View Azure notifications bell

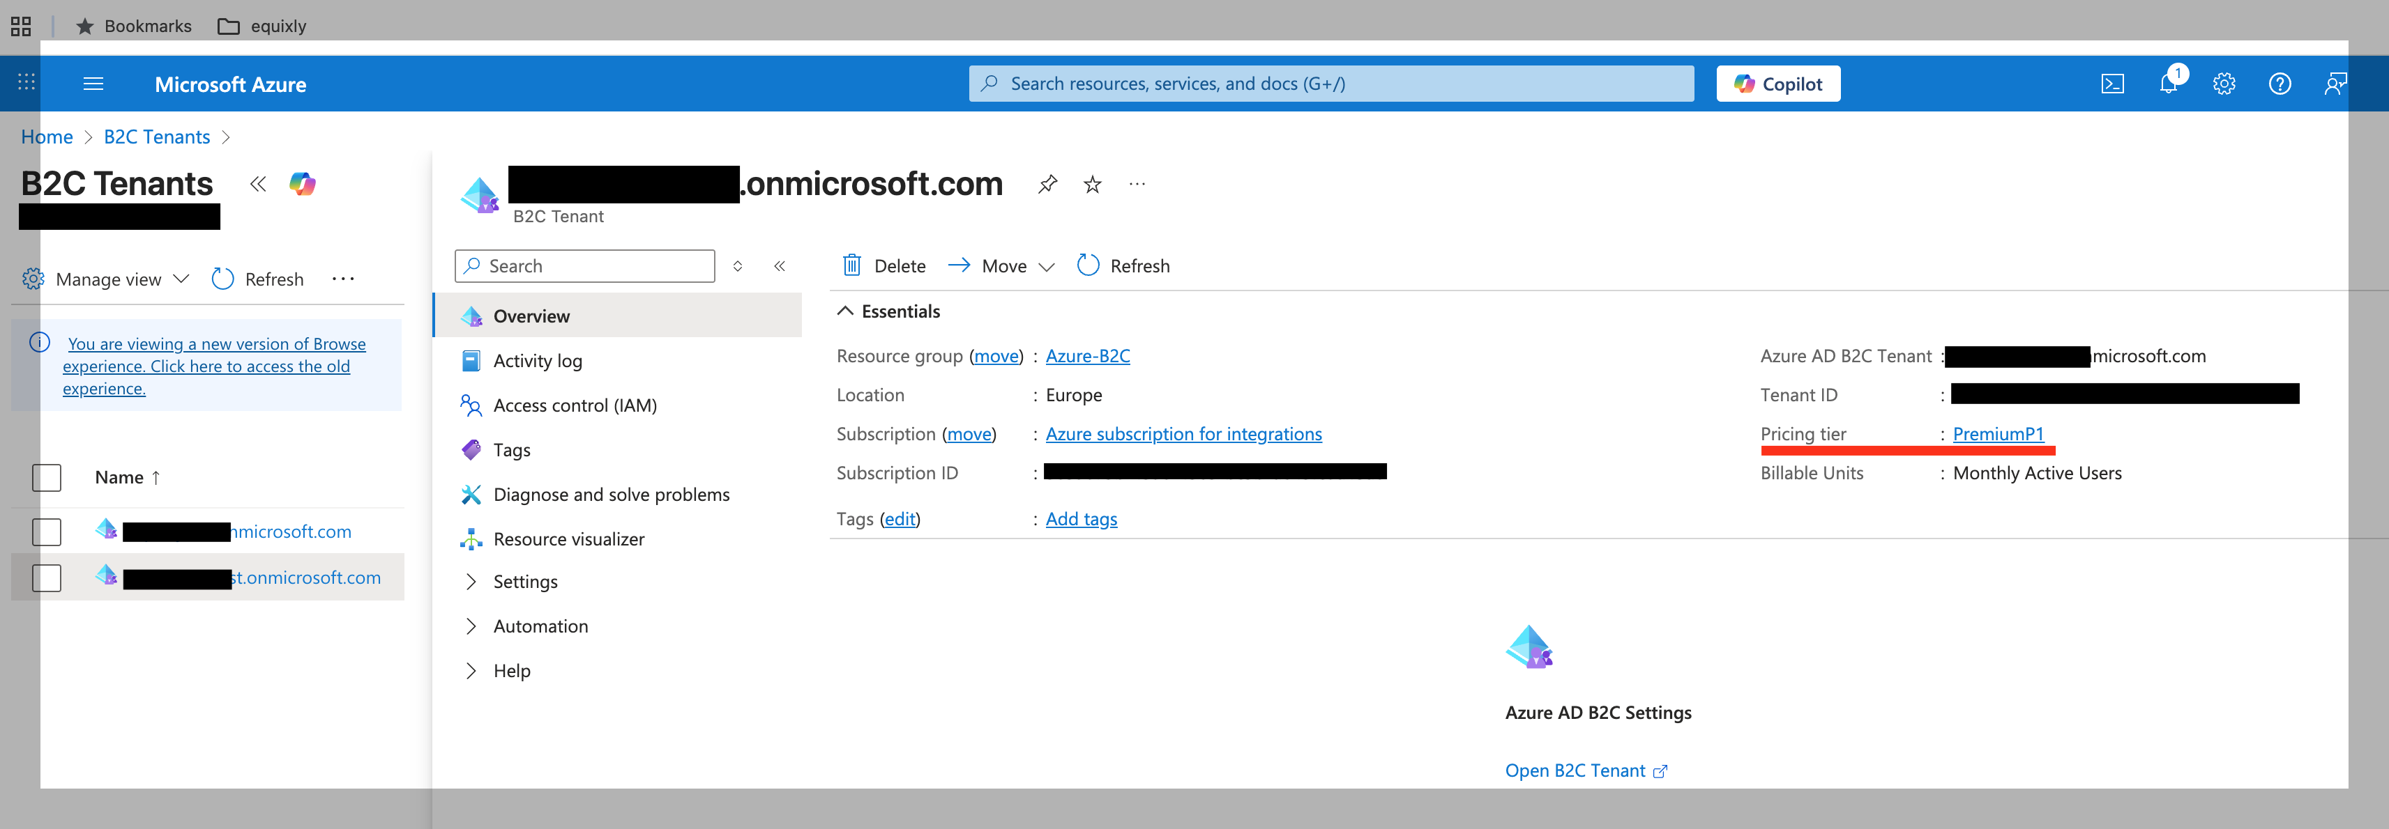(2168, 84)
